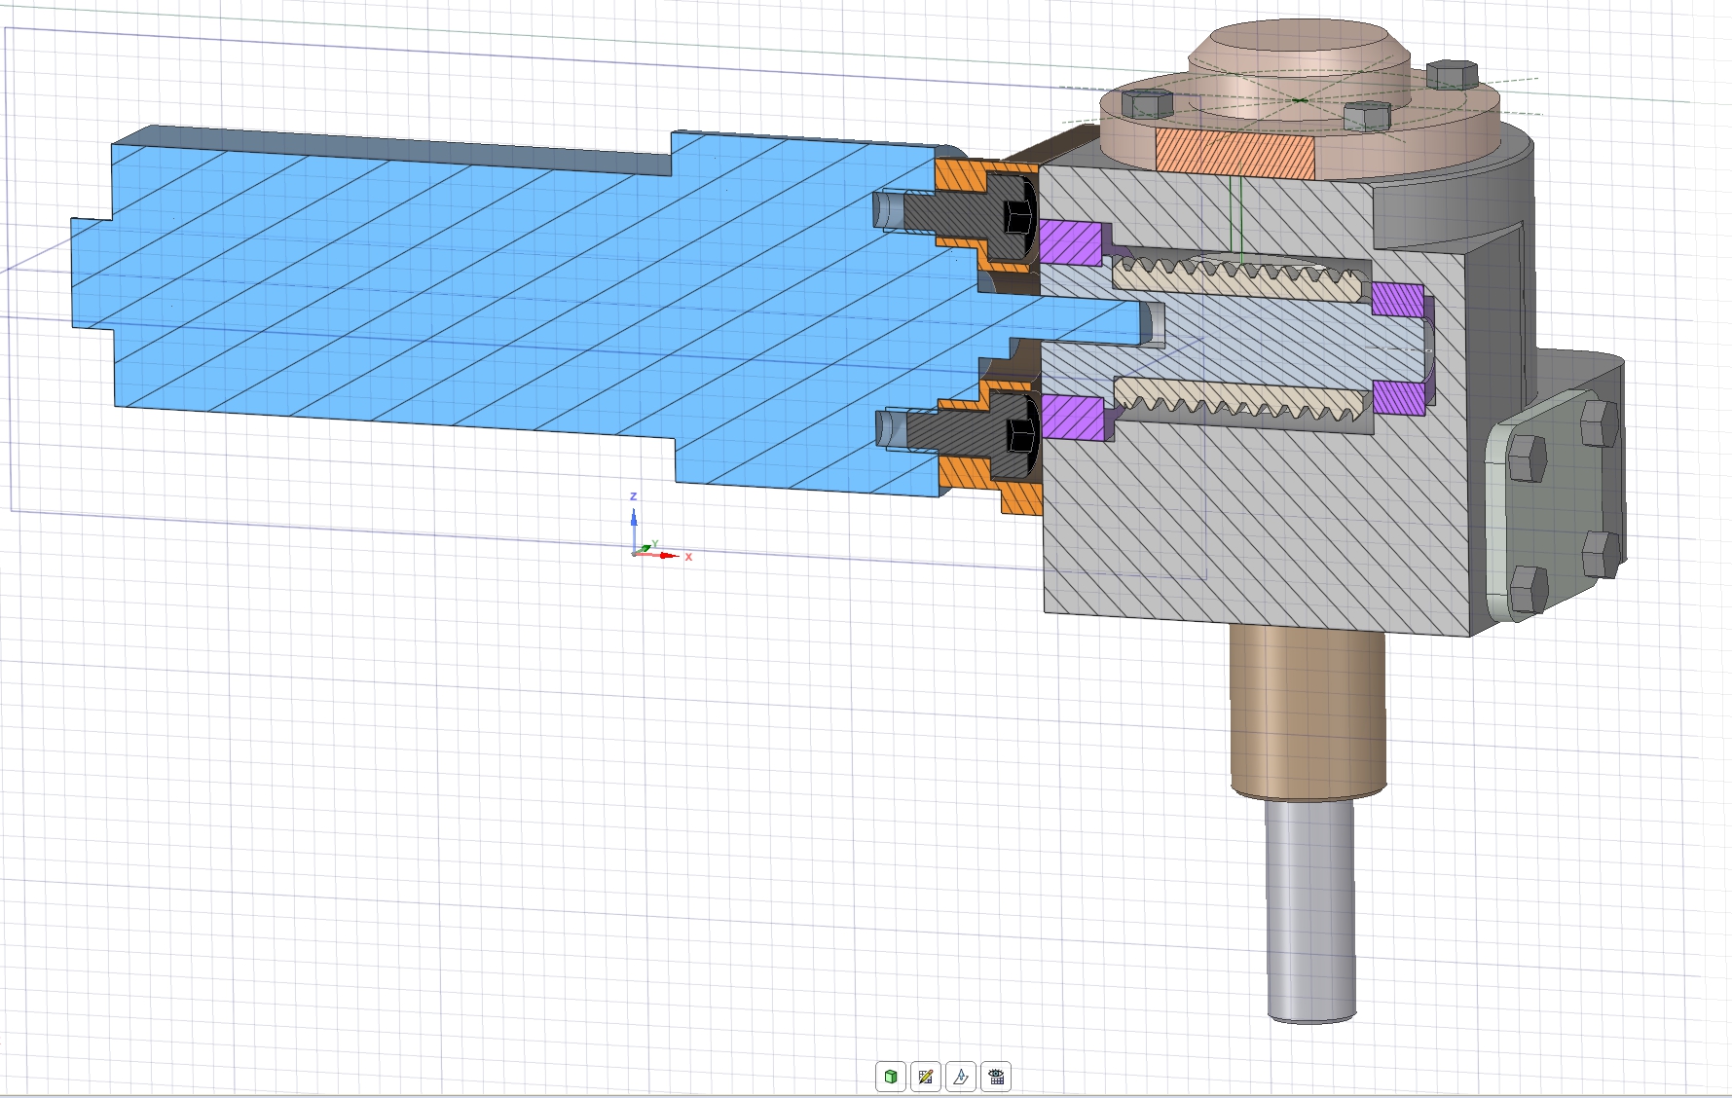The height and width of the screenshot is (1098, 1732).
Task: Click the green cube 3D mode icon
Action: tap(890, 1077)
